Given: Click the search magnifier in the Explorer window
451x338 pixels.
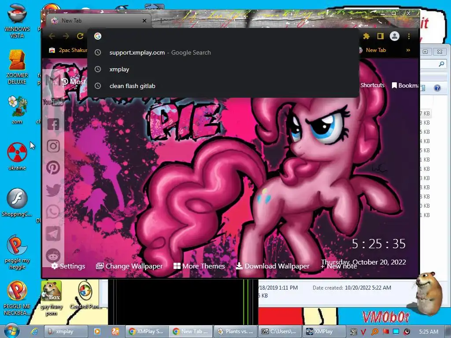Looking at the screenshot, I should pos(441,64).
